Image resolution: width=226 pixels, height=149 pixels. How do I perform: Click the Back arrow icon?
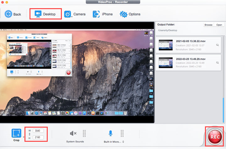click(x=8, y=14)
